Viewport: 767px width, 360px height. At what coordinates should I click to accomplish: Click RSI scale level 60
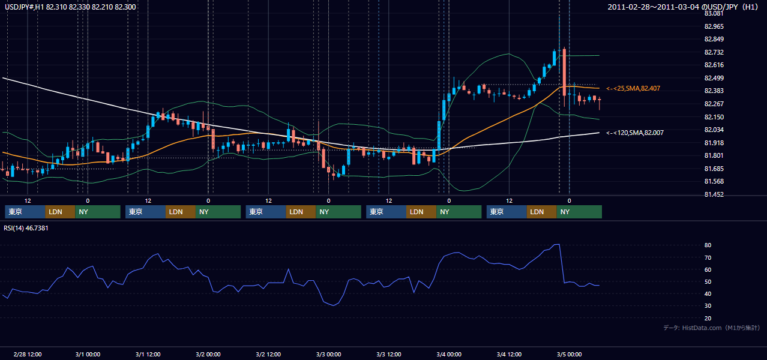coord(708,269)
